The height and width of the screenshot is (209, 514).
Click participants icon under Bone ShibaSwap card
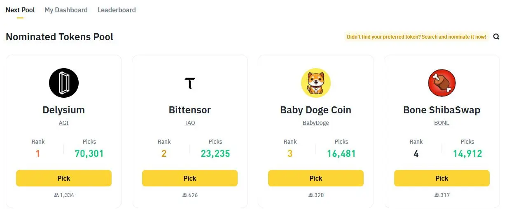(437, 195)
